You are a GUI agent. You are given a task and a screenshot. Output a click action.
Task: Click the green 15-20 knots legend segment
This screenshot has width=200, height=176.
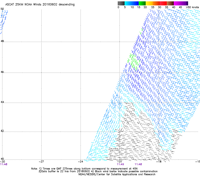coord(142,3)
